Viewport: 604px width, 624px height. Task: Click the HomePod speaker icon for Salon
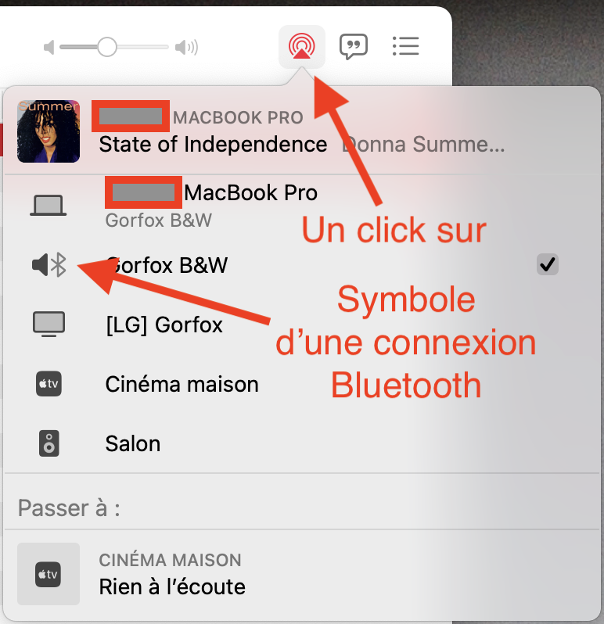[x=49, y=443]
